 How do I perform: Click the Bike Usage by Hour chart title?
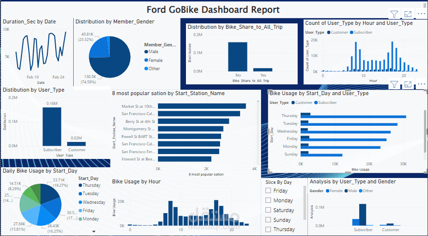(x=136, y=181)
